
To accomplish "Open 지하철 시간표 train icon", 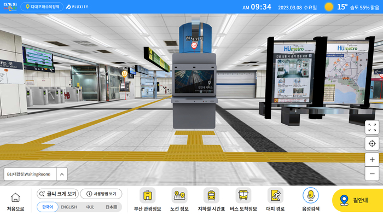I will click(211, 195).
